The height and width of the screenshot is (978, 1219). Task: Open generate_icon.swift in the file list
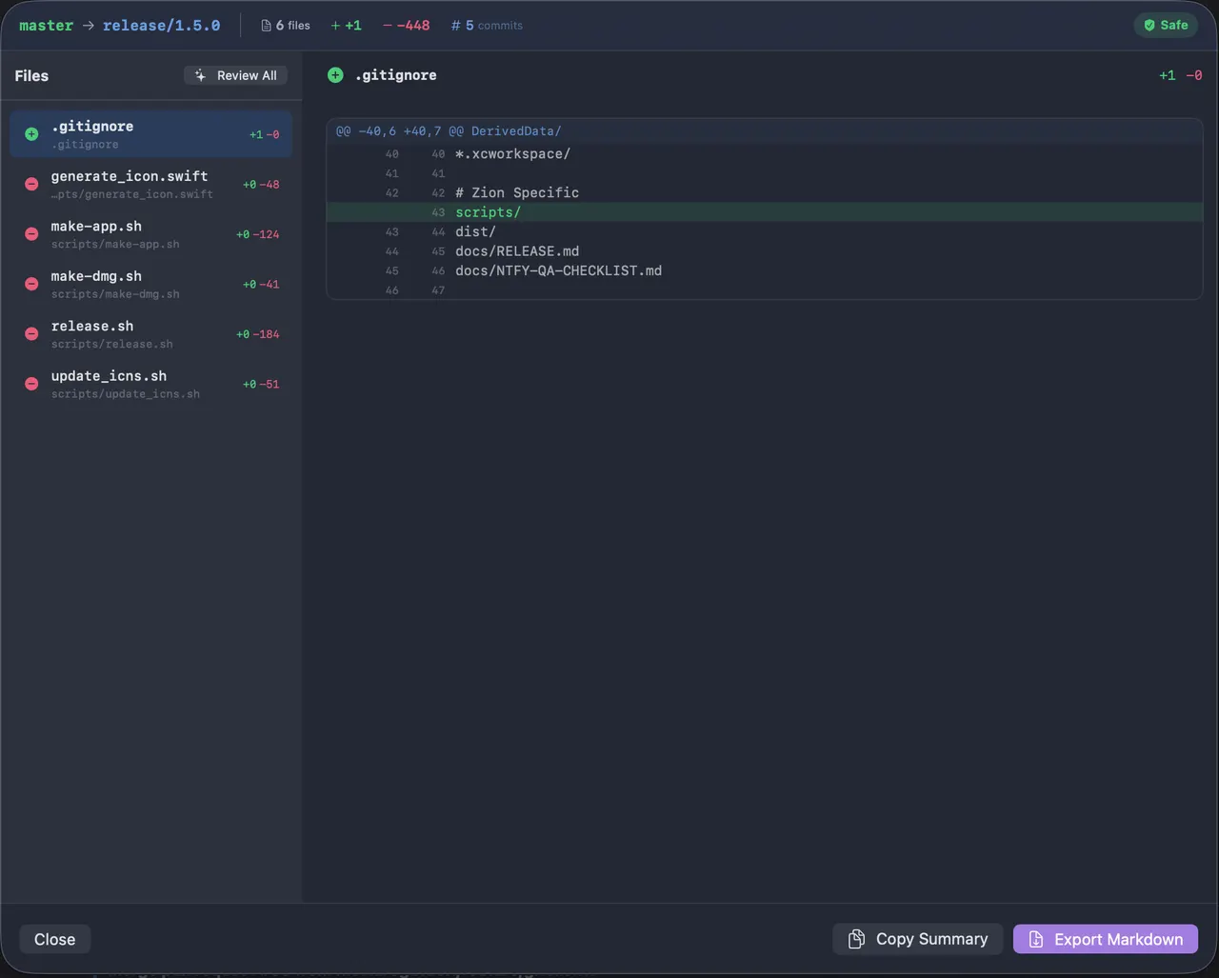coord(150,184)
